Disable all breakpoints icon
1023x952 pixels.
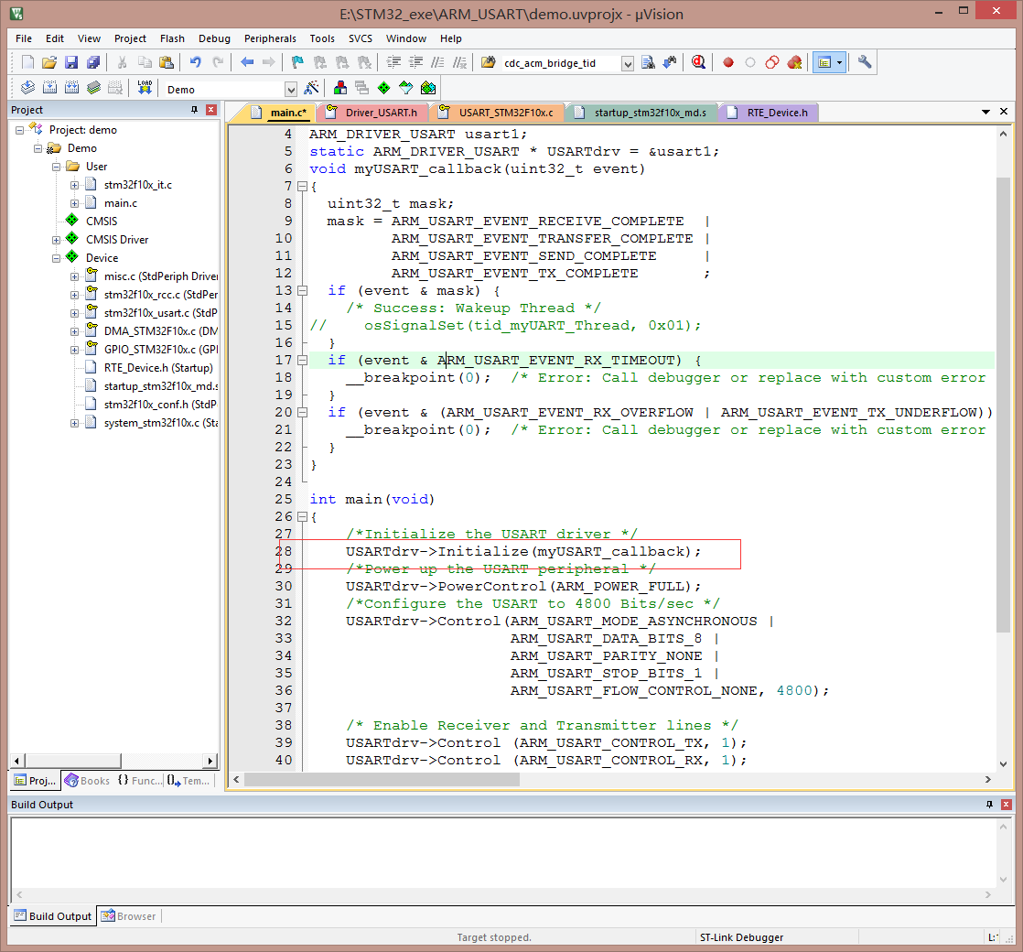pos(771,62)
